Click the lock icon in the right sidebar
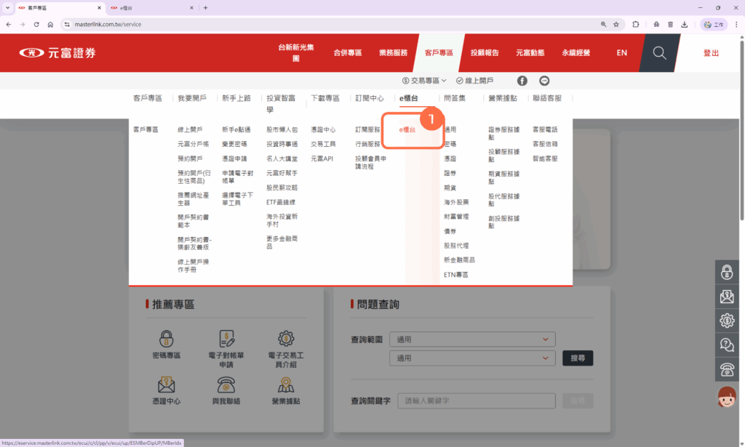 click(726, 273)
